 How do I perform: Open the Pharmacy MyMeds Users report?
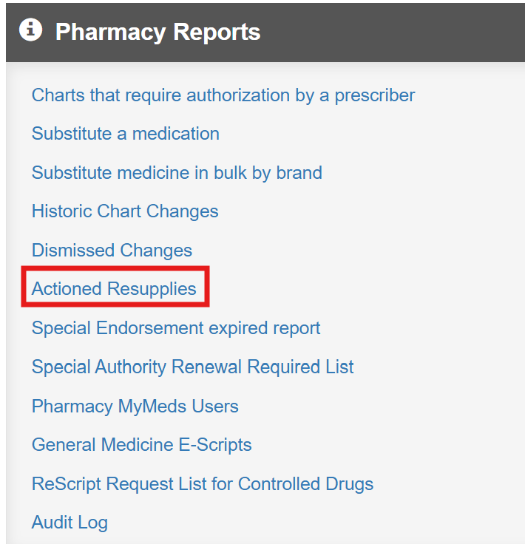(x=135, y=407)
